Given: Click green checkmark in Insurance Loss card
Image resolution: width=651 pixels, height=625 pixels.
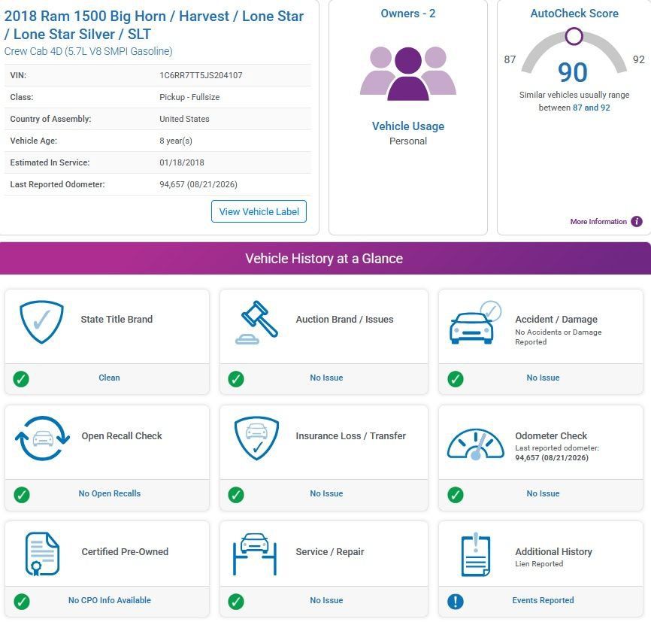Looking at the screenshot, I should 236,495.
